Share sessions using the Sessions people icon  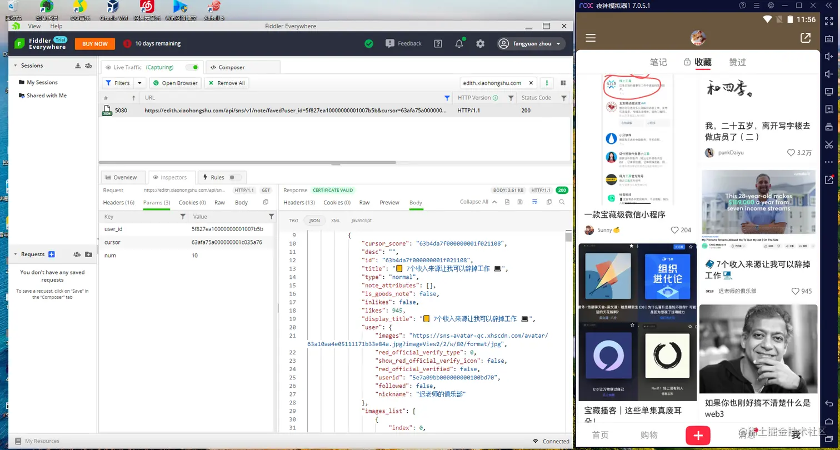(88, 66)
